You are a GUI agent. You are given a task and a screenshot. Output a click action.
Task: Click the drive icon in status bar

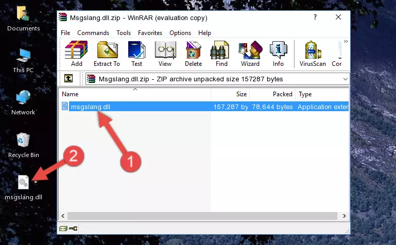(63, 229)
